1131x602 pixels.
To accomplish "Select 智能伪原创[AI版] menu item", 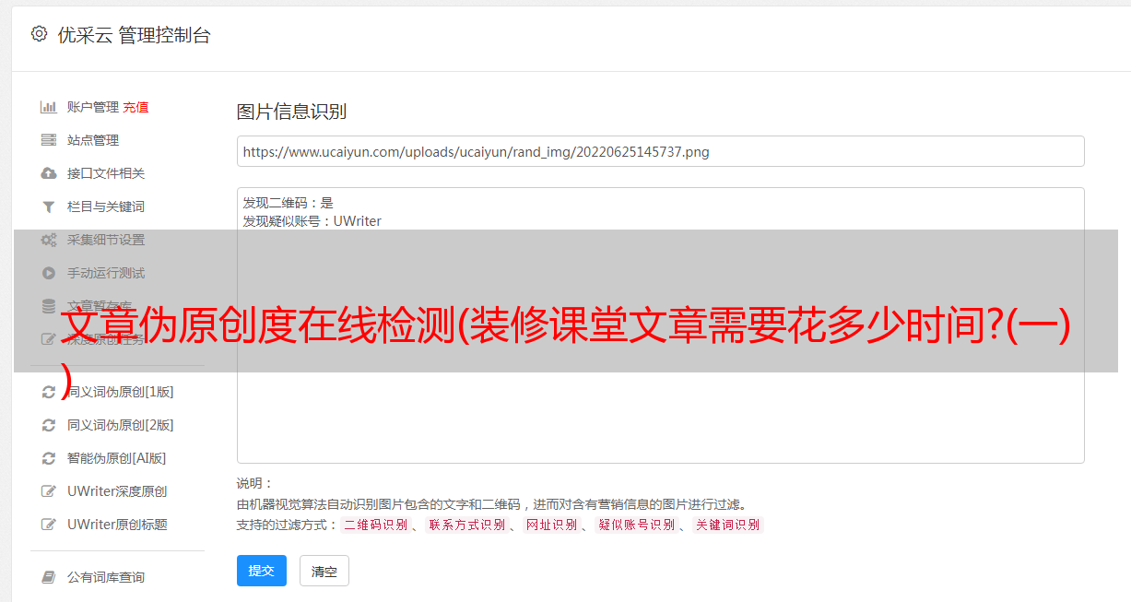I will click(117, 458).
